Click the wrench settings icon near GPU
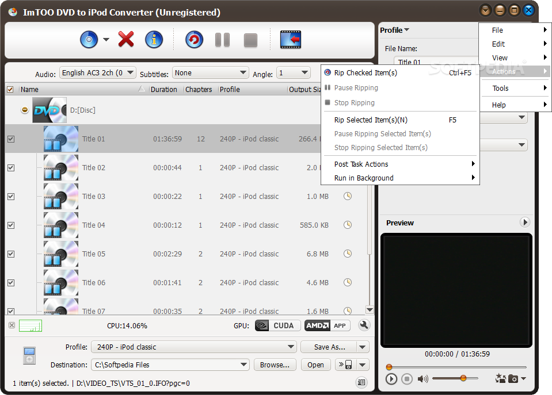The image size is (552, 395). click(364, 325)
